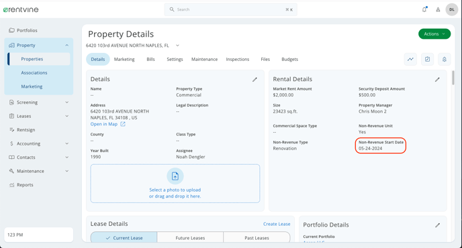The width and height of the screenshot is (462, 248).
Task: Select the Current Lease segment
Action: pos(124,238)
